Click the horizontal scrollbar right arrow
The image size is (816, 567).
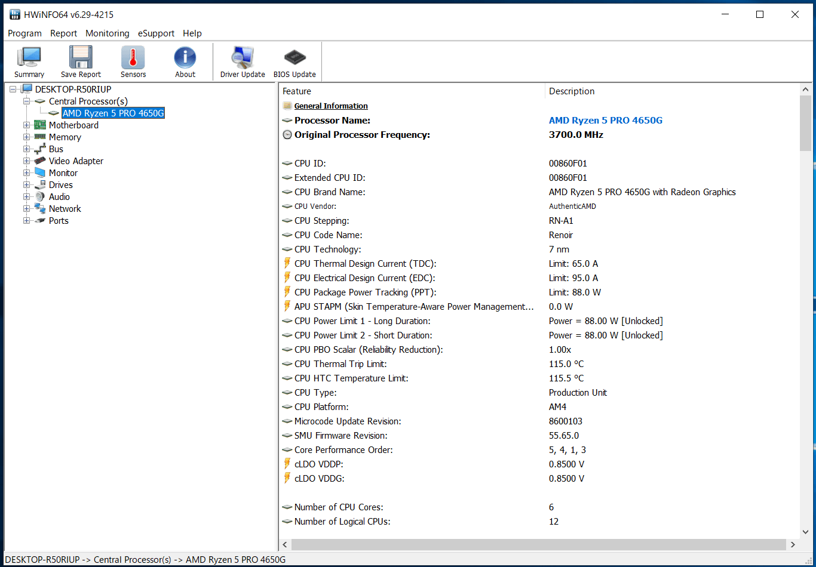pyautogui.click(x=793, y=544)
